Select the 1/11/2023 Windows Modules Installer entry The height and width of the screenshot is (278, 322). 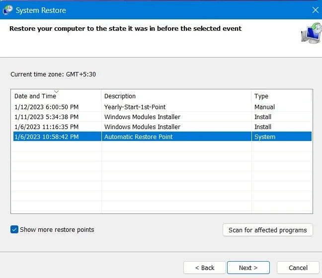coord(142,117)
